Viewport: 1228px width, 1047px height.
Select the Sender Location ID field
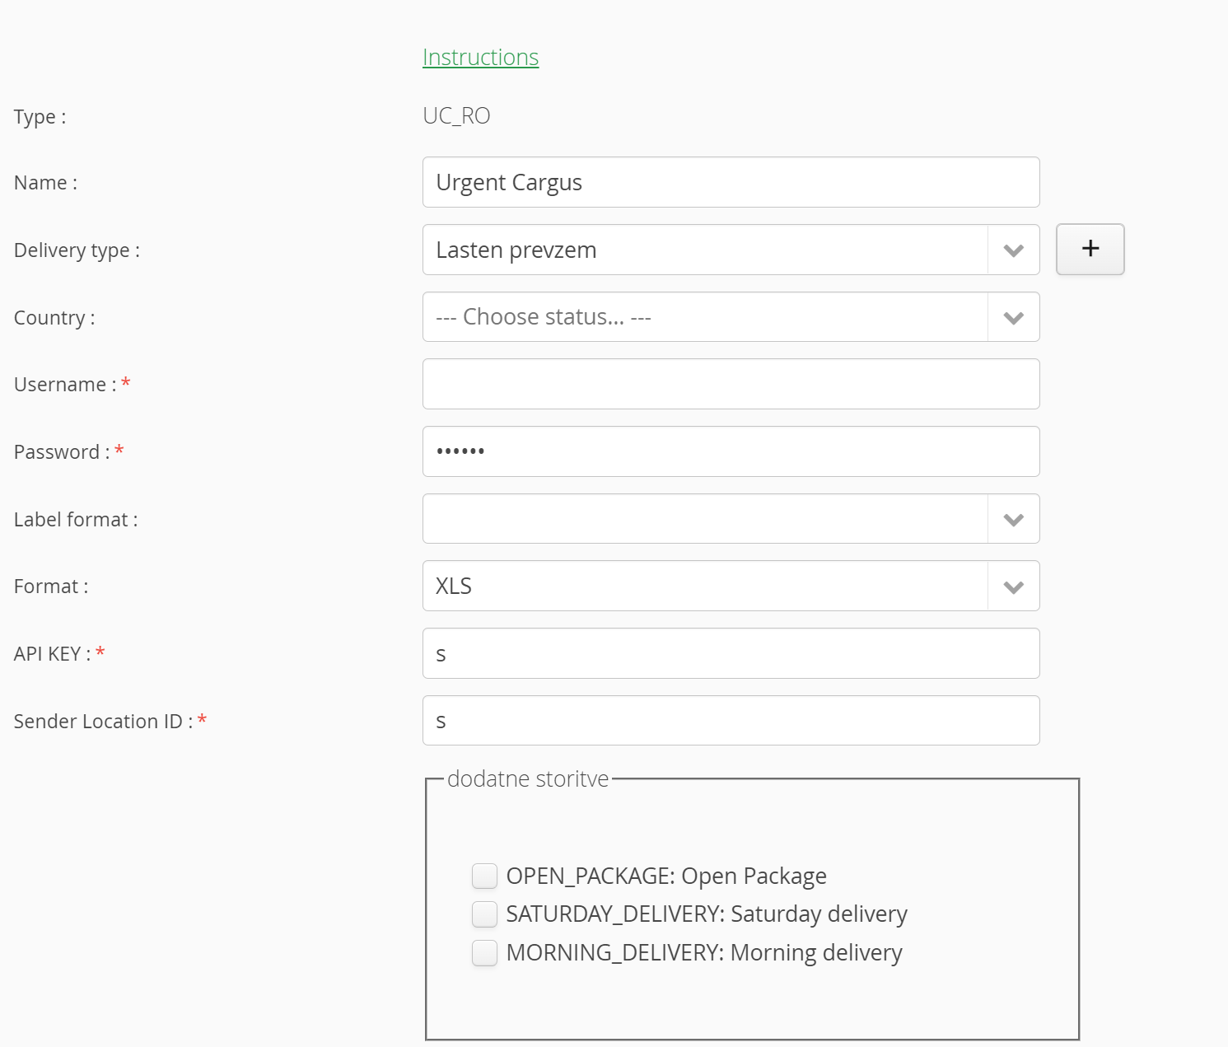tap(731, 721)
